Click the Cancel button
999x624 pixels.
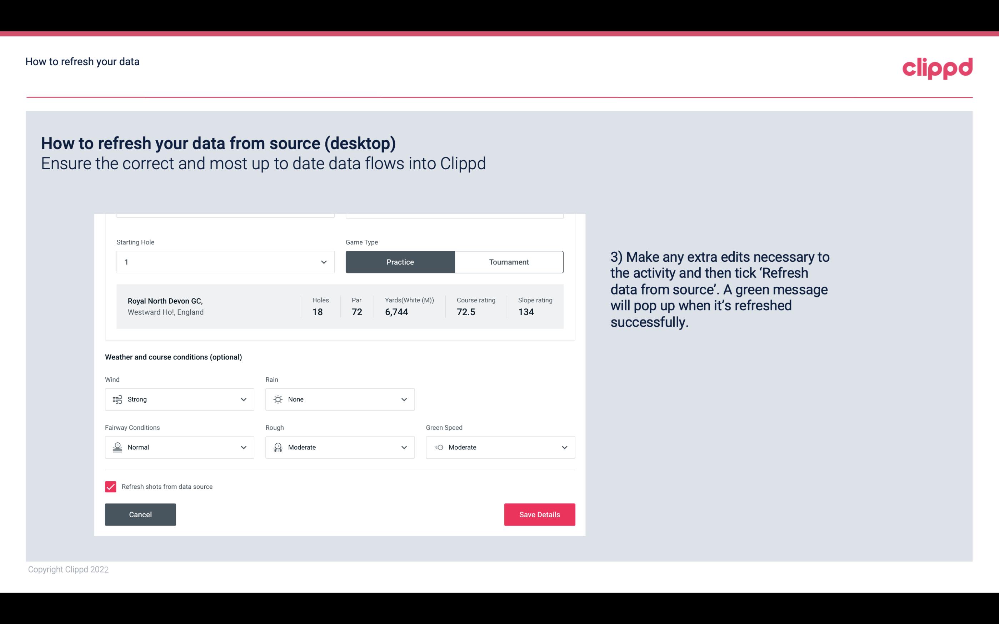[x=140, y=514]
